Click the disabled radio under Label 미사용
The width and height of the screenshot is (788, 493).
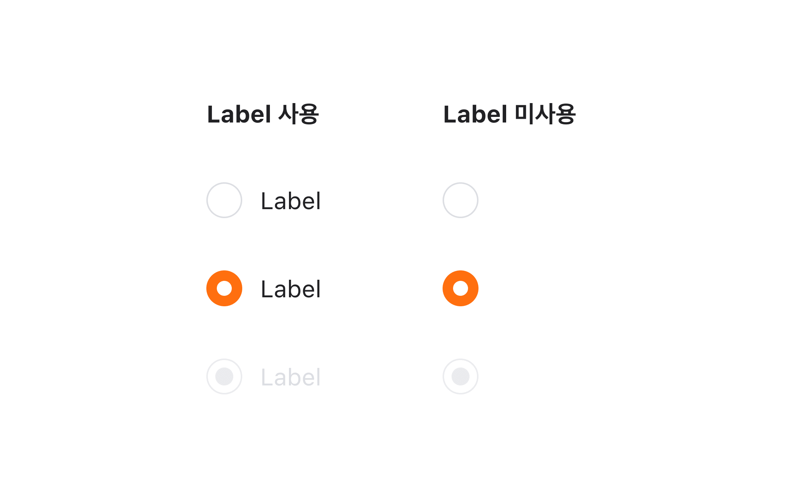pos(461,376)
